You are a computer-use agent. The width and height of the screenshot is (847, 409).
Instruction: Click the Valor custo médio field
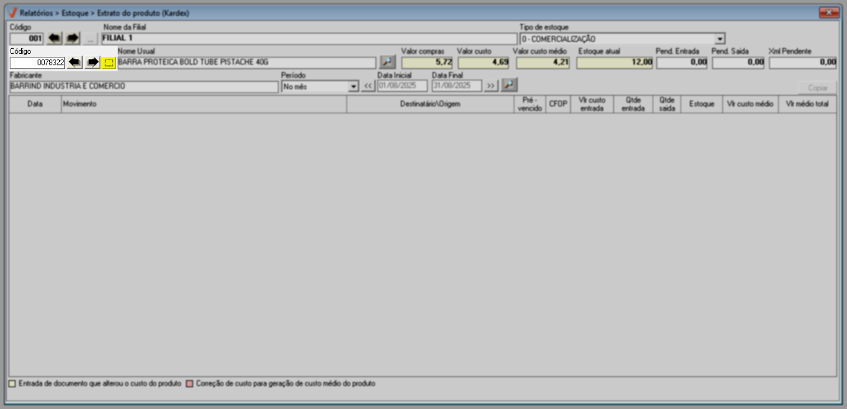pos(543,62)
